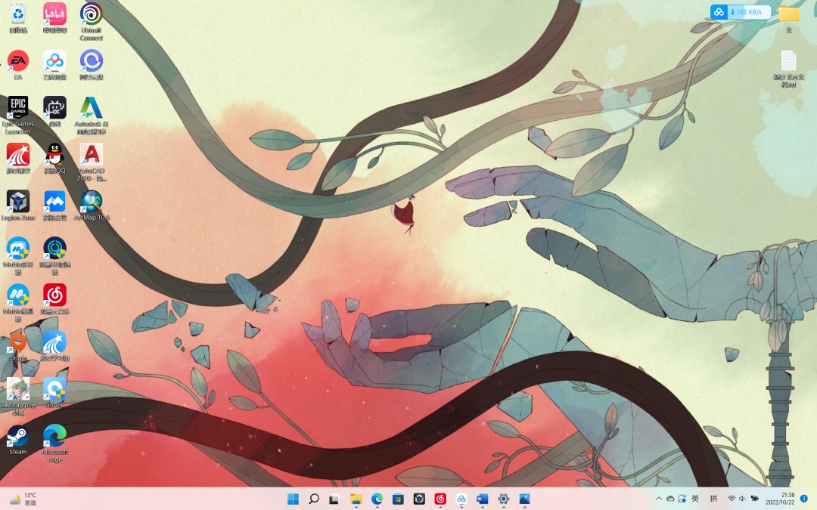
Task: Expand hidden system tray icons chevron
Action: 659,499
